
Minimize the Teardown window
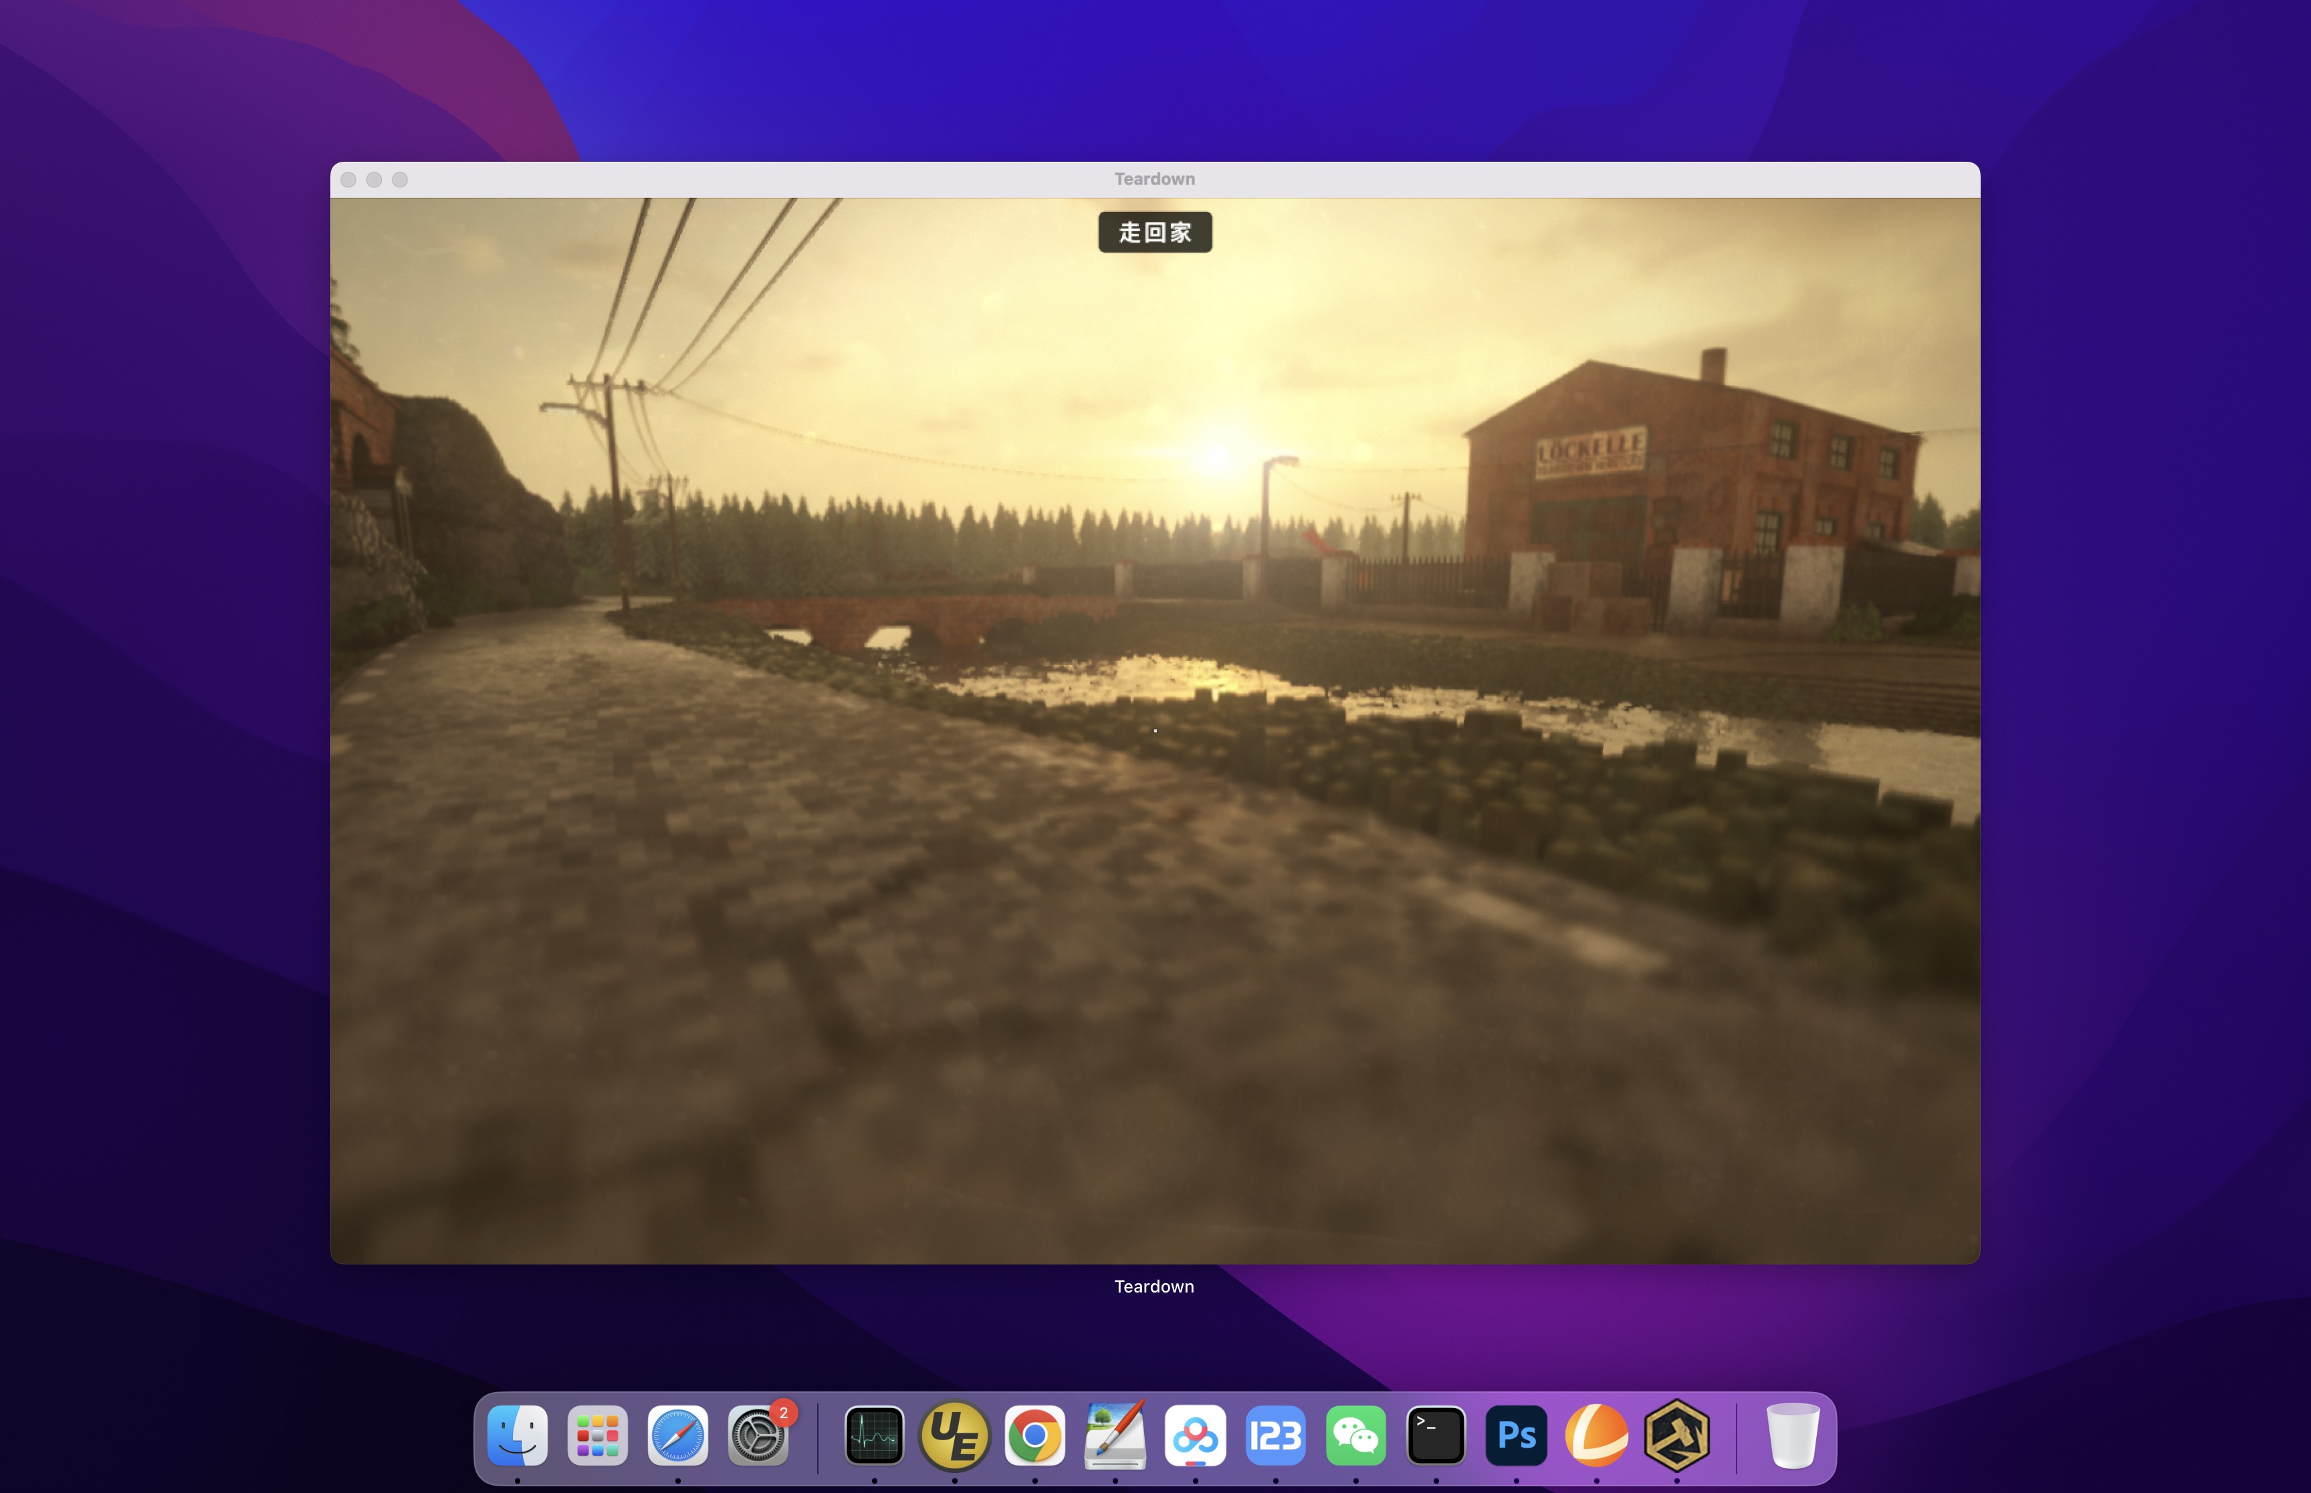[x=374, y=179]
